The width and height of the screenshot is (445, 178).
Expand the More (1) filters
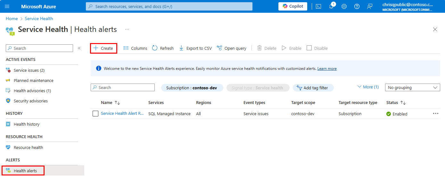[x=368, y=87]
